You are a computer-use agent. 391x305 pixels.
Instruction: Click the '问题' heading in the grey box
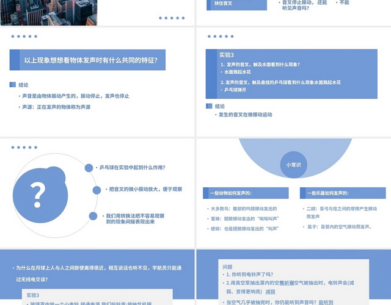tap(227, 267)
